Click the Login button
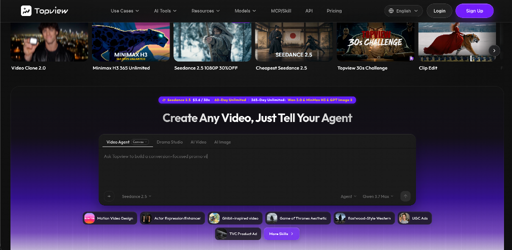 coord(439,11)
